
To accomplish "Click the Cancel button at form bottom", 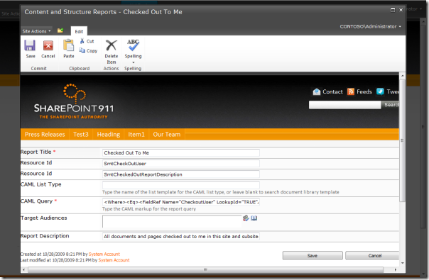I will pyautogui.click(x=373, y=256).
